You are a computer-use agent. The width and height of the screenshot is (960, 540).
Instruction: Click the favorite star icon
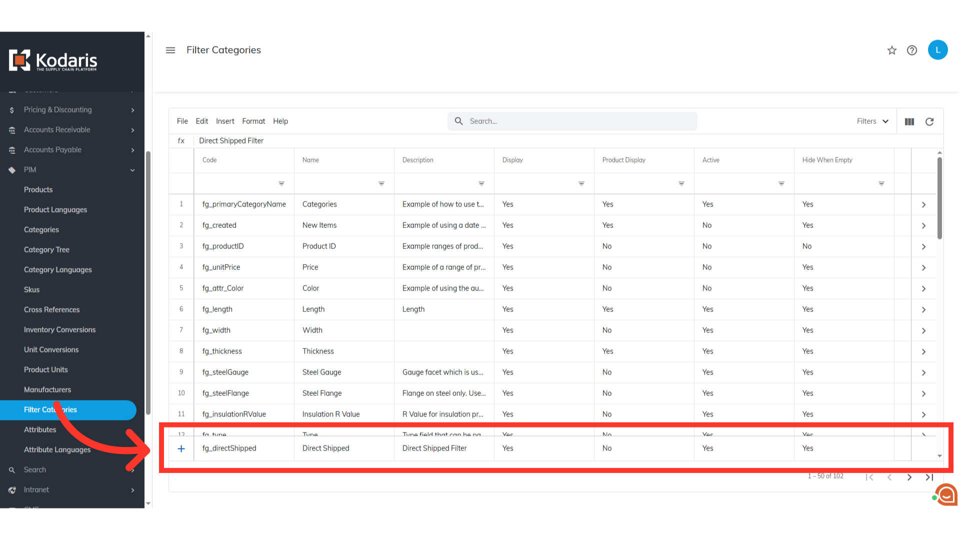coord(892,50)
